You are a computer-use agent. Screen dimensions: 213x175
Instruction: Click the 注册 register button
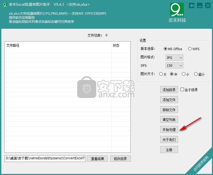tap(169, 149)
